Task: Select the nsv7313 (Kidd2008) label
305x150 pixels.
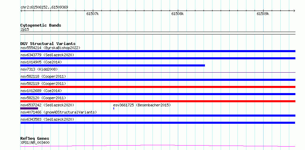Action: (x=39, y=69)
